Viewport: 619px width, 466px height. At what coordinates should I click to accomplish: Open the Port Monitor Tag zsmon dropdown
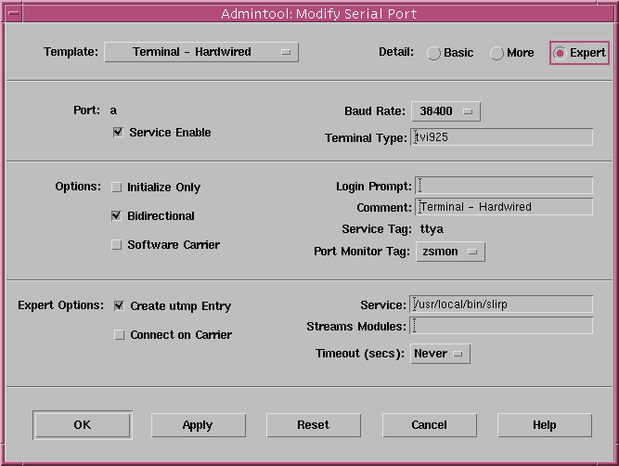449,252
